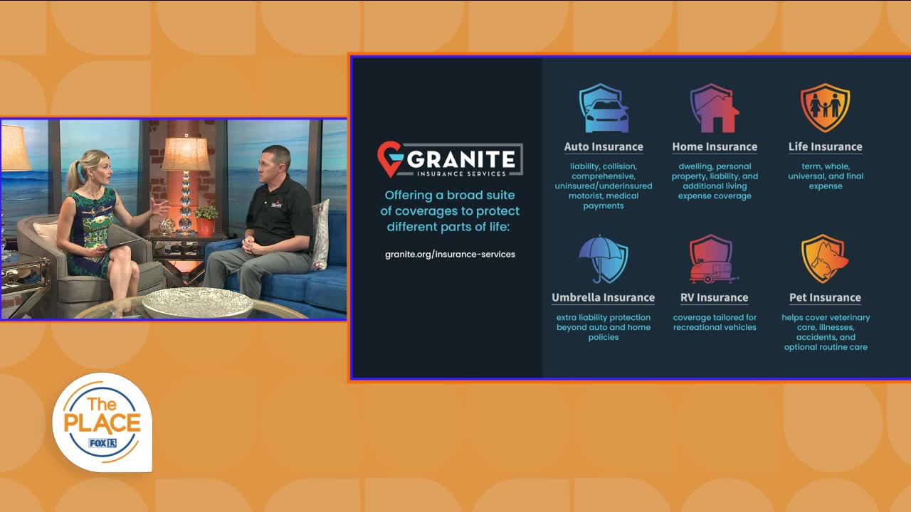Click The Place FOX 13 logo

tap(102, 424)
